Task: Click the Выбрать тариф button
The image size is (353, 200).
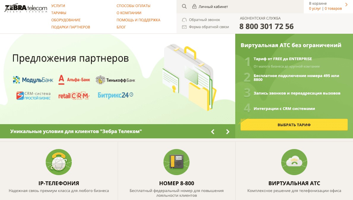Action: coord(294,125)
